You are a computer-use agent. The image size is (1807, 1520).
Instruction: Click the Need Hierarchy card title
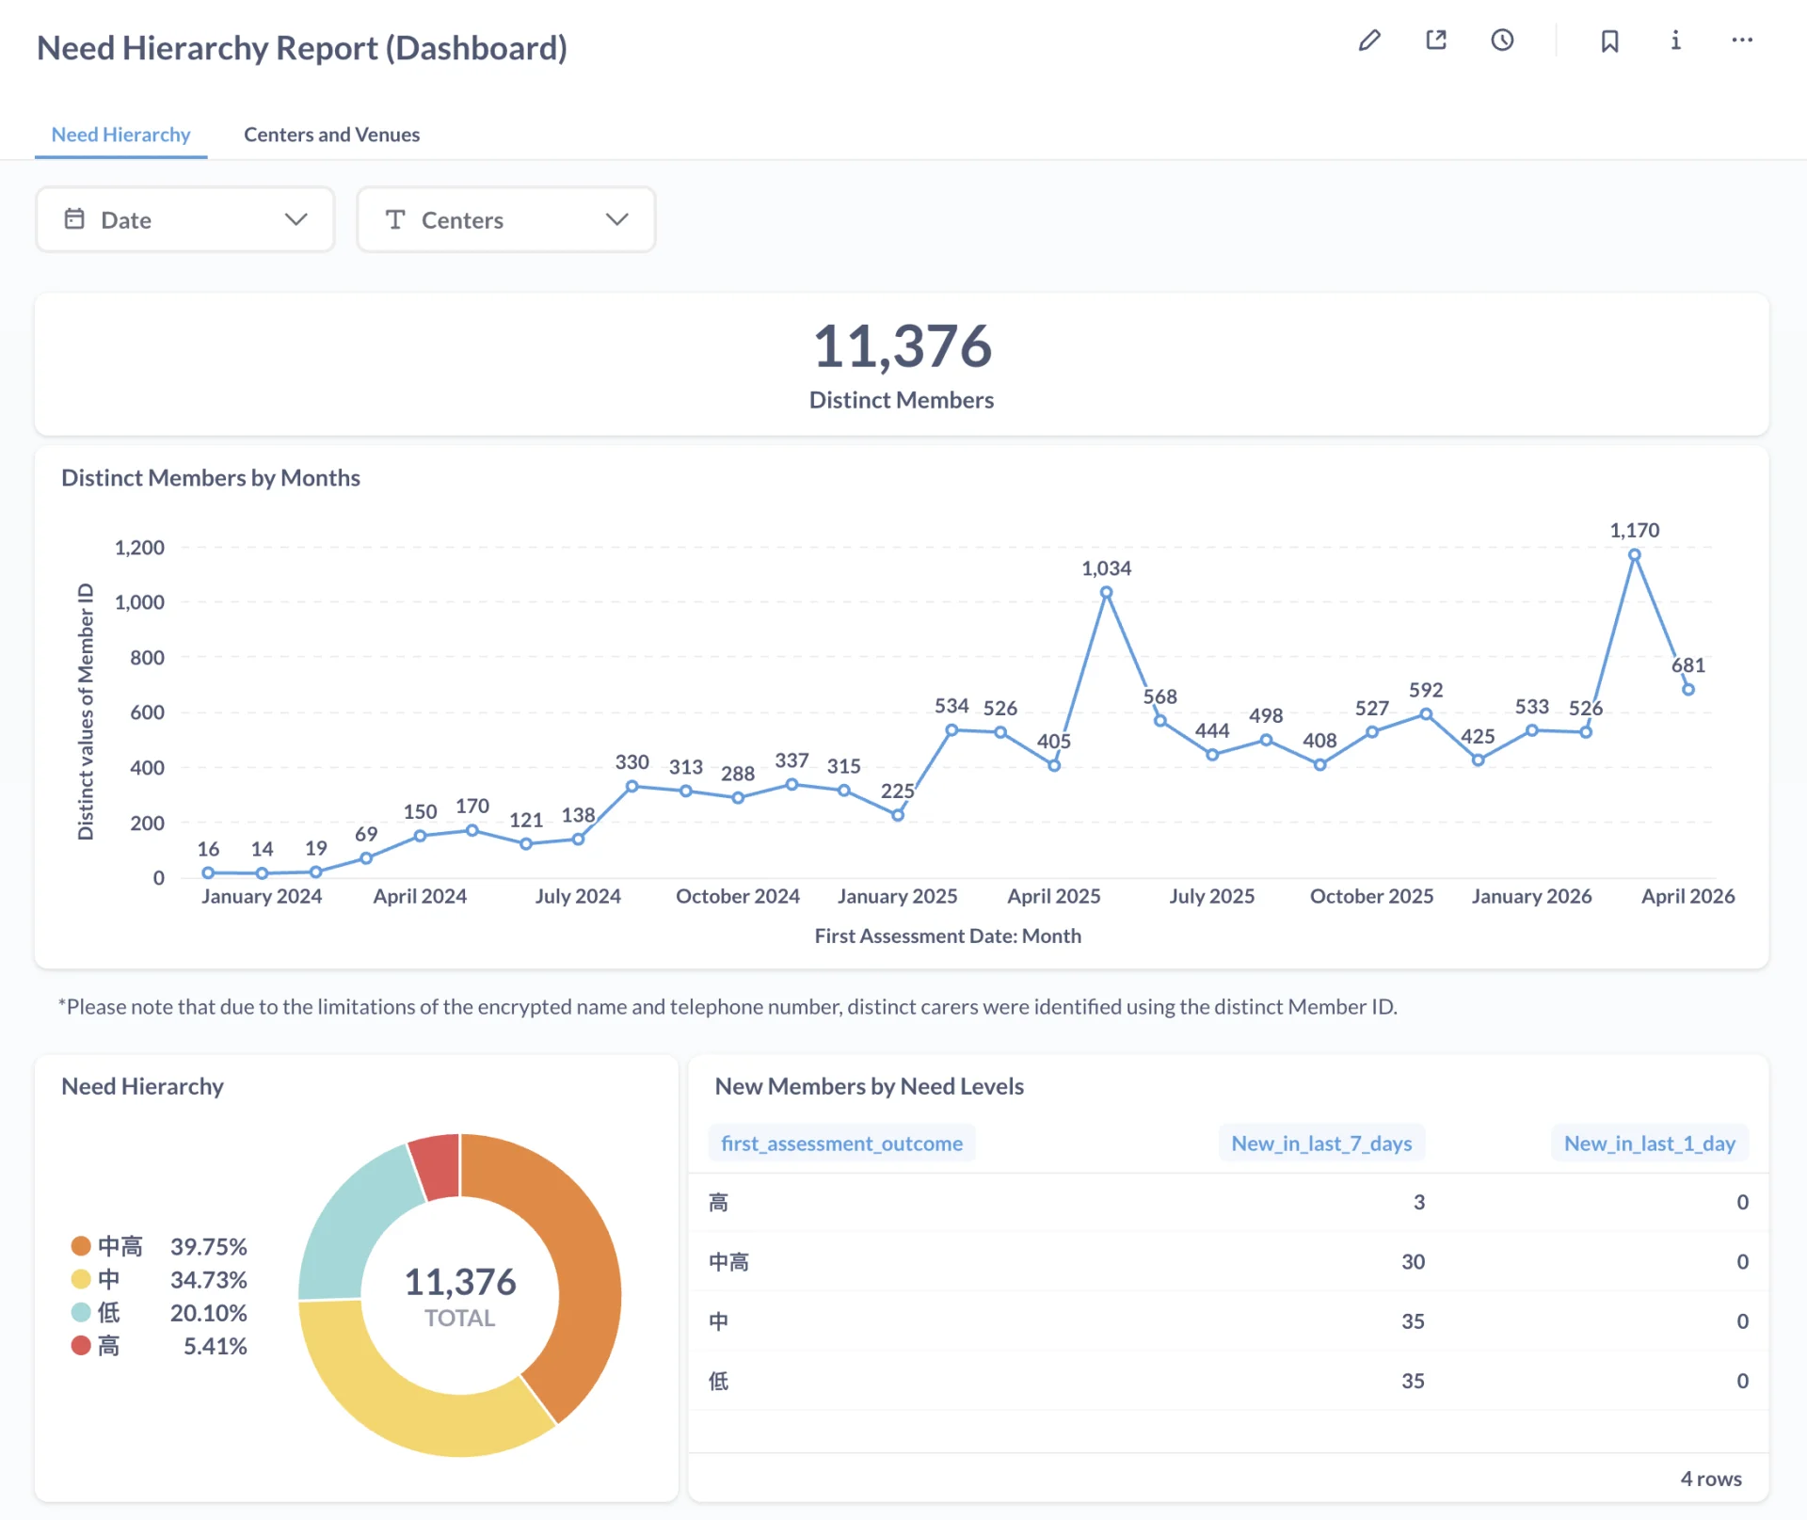[x=142, y=1086]
